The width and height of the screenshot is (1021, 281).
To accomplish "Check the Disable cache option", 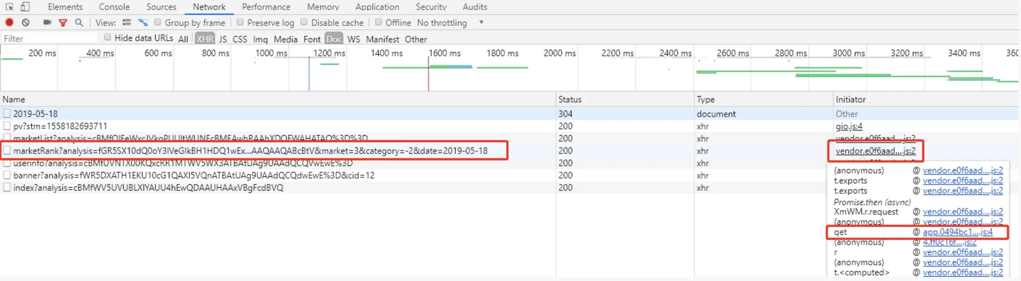I will (x=304, y=22).
